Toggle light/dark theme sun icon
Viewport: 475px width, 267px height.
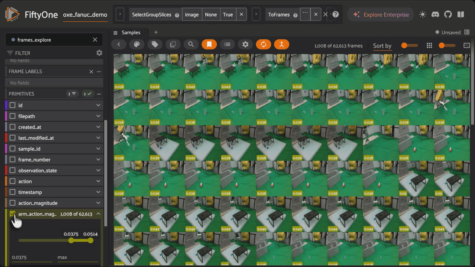point(423,15)
